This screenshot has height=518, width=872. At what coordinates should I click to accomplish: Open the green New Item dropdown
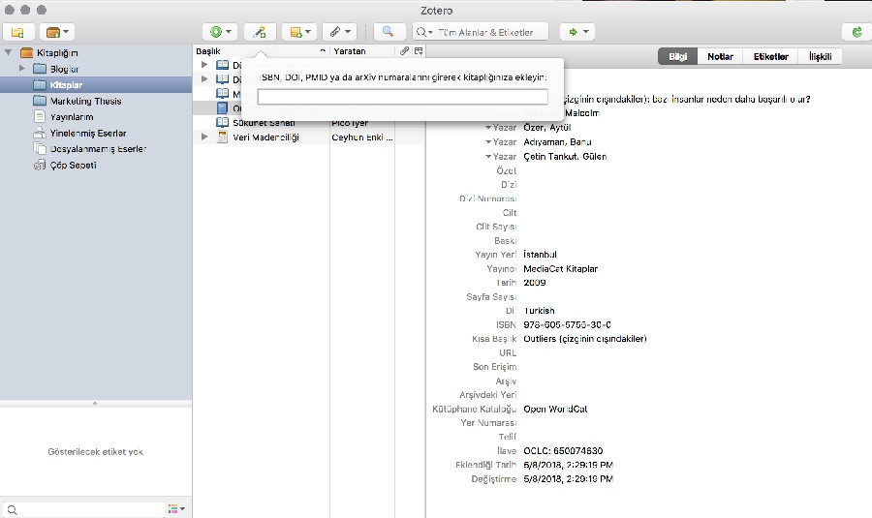(220, 32)
